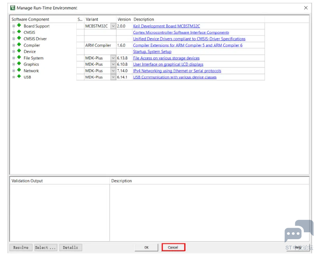The height and width of the screenshot is (254, 317).
Task: Open Network MDK-Plus variant dropdown
Action: 113,71
